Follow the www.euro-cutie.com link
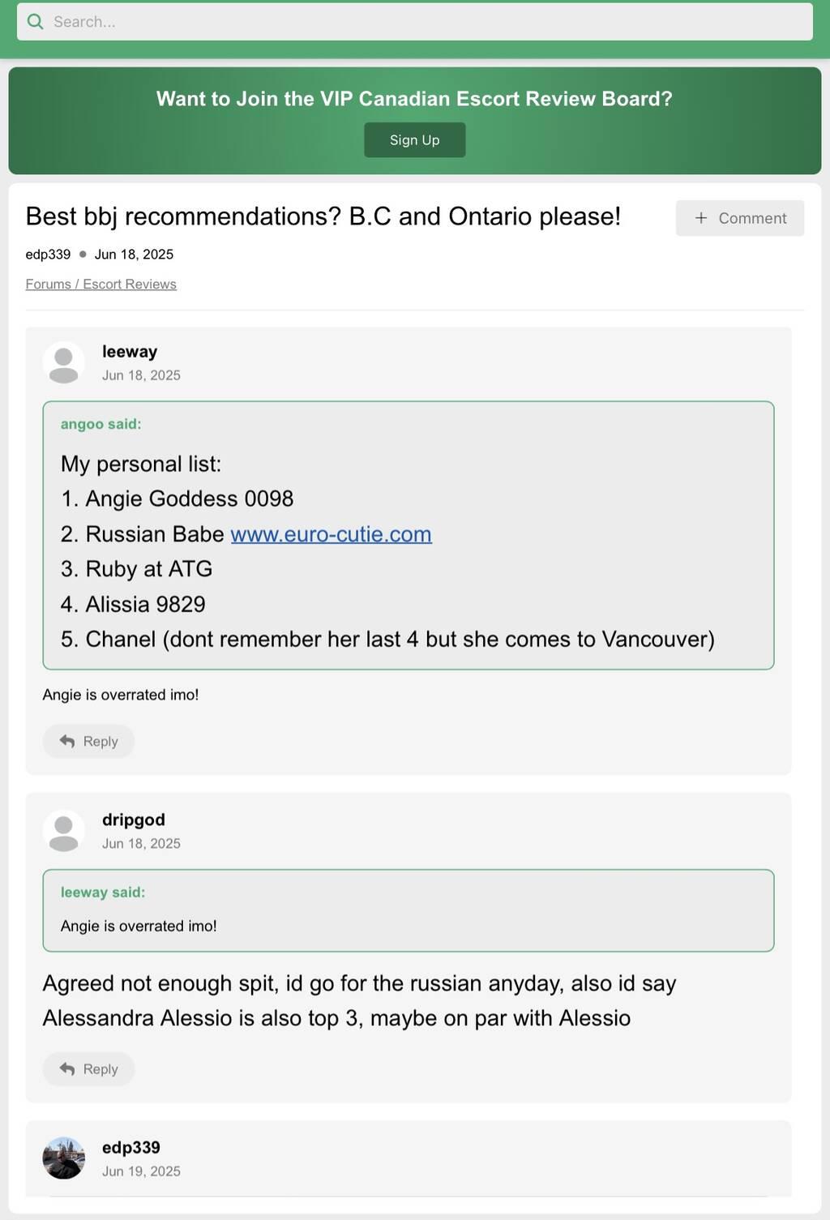This screenshot has width=830, height=1220. [x=331, y=534]
